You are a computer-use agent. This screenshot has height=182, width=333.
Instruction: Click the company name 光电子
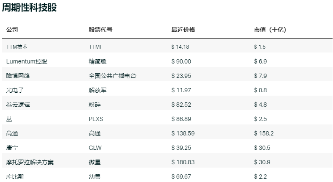pos(15,90)
